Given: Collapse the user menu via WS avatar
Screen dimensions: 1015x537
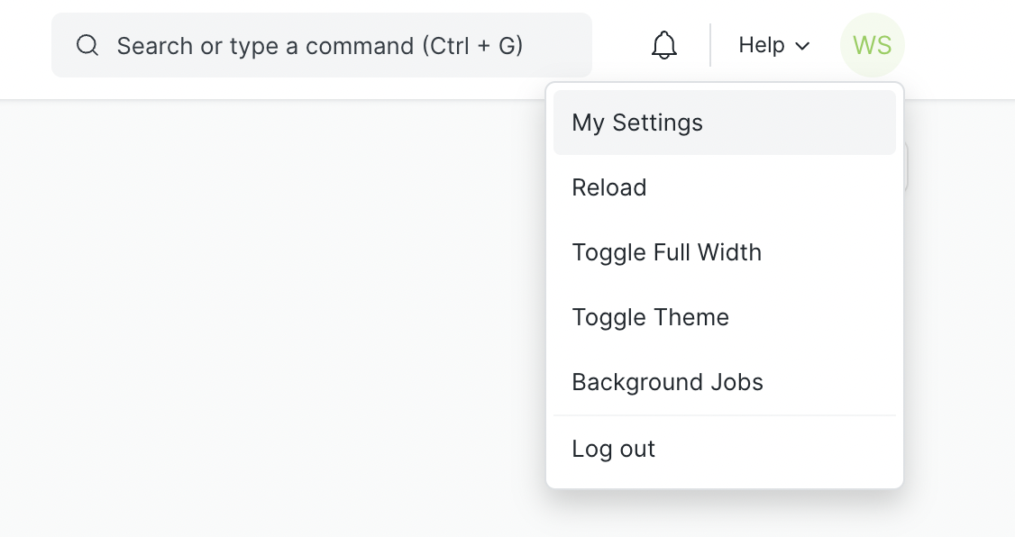Looking at the screenshot, I should click(x=872, y=45).
